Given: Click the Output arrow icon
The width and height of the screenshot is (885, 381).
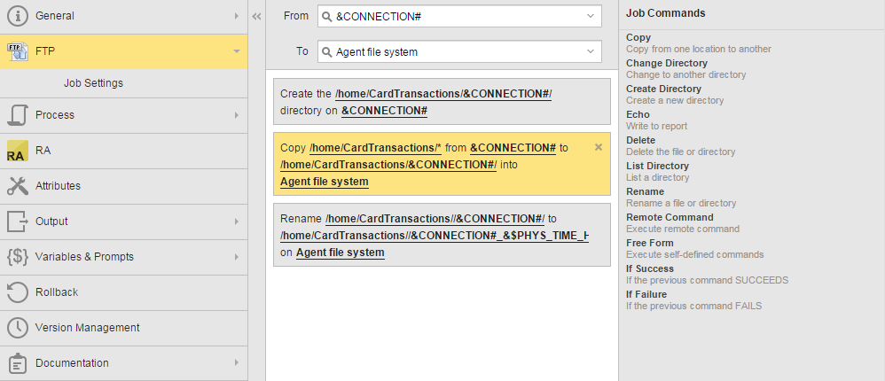Looking at the screenshot, I should tap(17, 222).
